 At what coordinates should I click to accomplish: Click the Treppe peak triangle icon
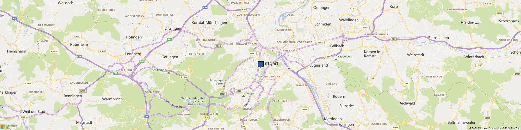pos(244,96)
